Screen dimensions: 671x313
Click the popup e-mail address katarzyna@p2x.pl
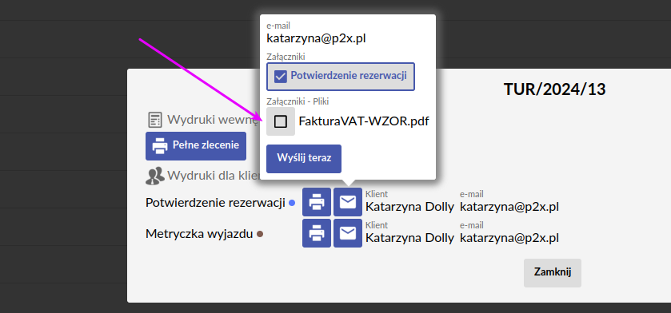[x=316, y=38]
